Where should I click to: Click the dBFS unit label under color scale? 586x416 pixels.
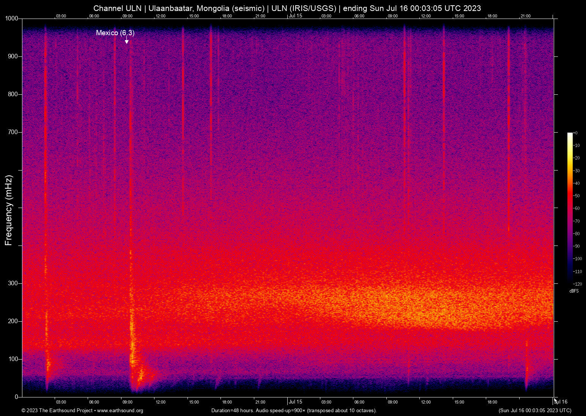(x=574, y=291)
